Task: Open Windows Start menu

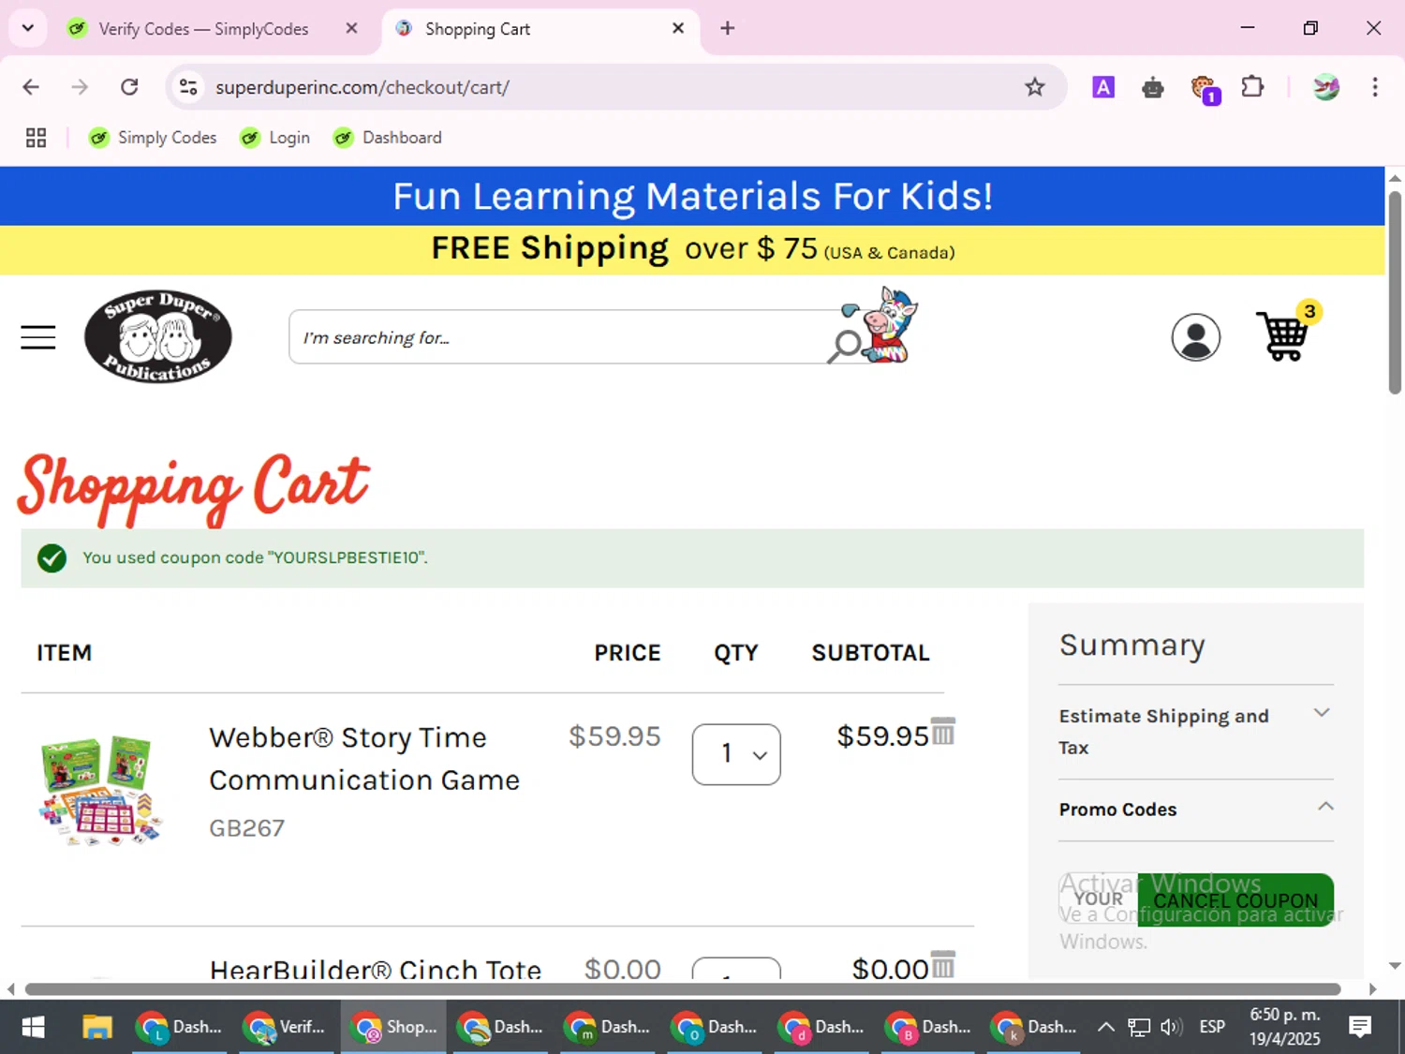Action: 33,1028
